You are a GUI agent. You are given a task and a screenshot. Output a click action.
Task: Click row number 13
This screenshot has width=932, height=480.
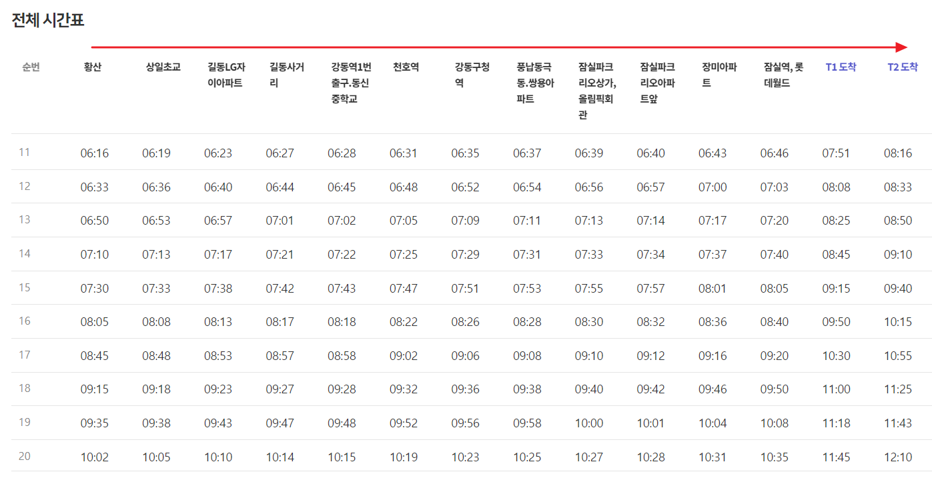(x=25, y=220)
